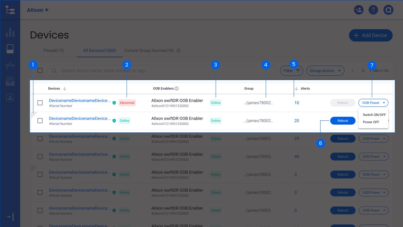Select checkbox for device with 20 alerts
This screenshot has width=403, height=227.
pyautogui.click(x=40, y=121)
